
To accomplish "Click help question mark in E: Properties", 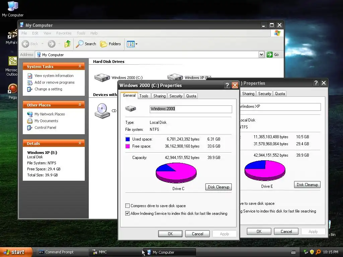I will click(x=316, y=83).
